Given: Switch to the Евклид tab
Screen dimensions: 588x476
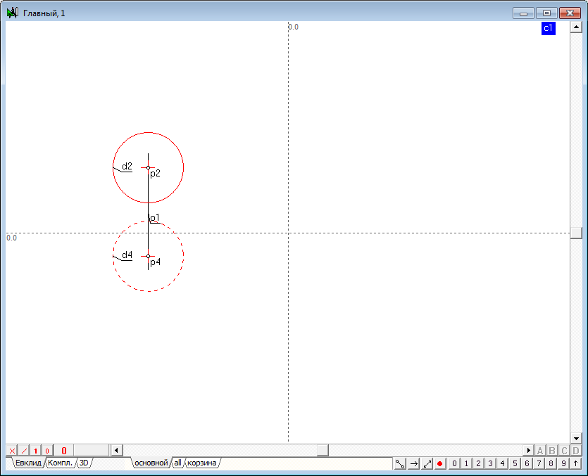Looking at the screenshot, I should [x=28, y=463].
